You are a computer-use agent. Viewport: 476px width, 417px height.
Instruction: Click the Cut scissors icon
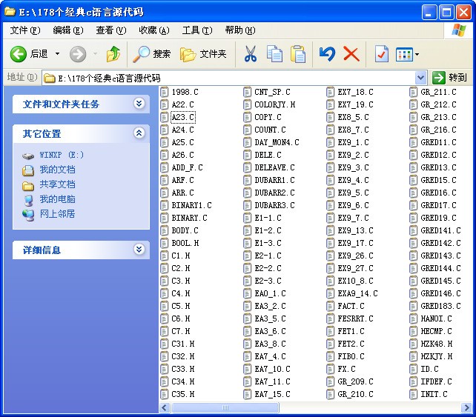pyautogui.click(x=251, y=54)
